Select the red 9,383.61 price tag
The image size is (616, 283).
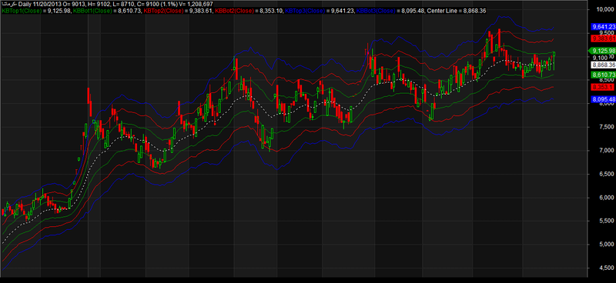point(604,38)
